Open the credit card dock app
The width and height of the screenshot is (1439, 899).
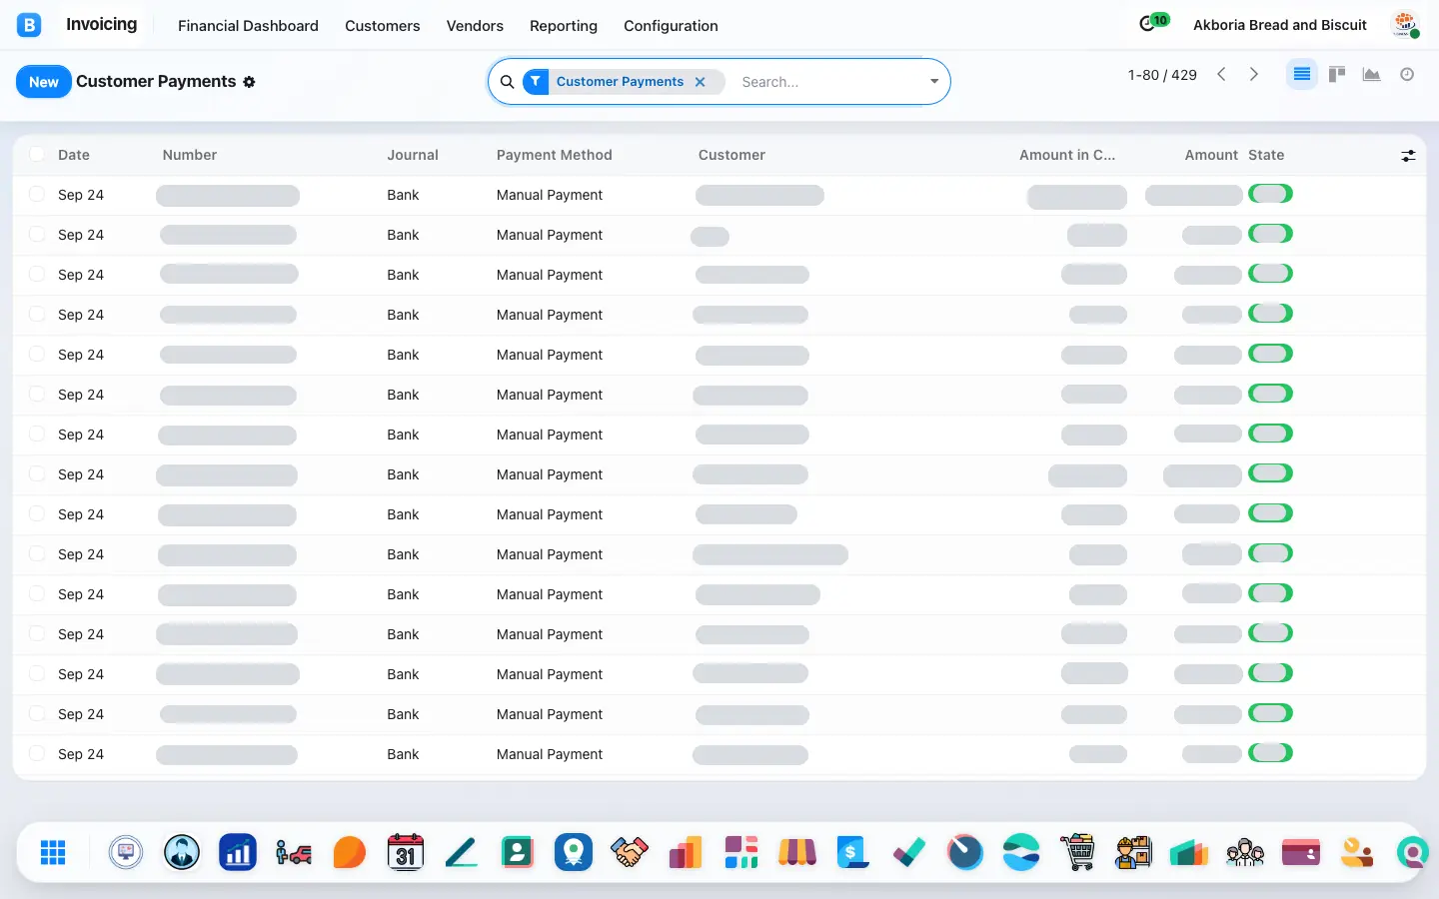[1301, 852]
